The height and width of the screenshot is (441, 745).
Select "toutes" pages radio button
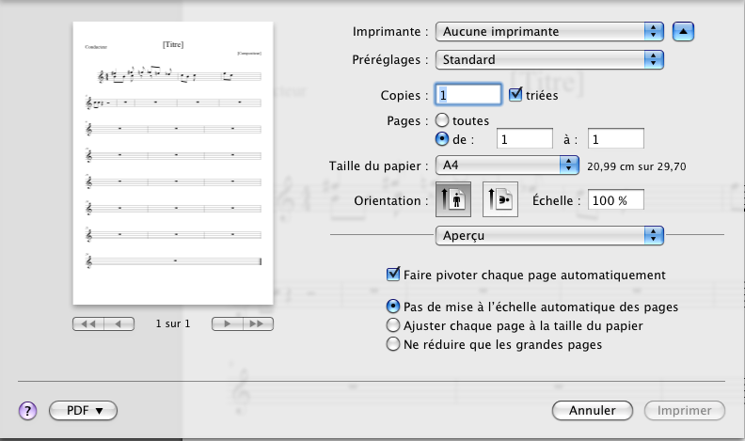pos(442,120)
